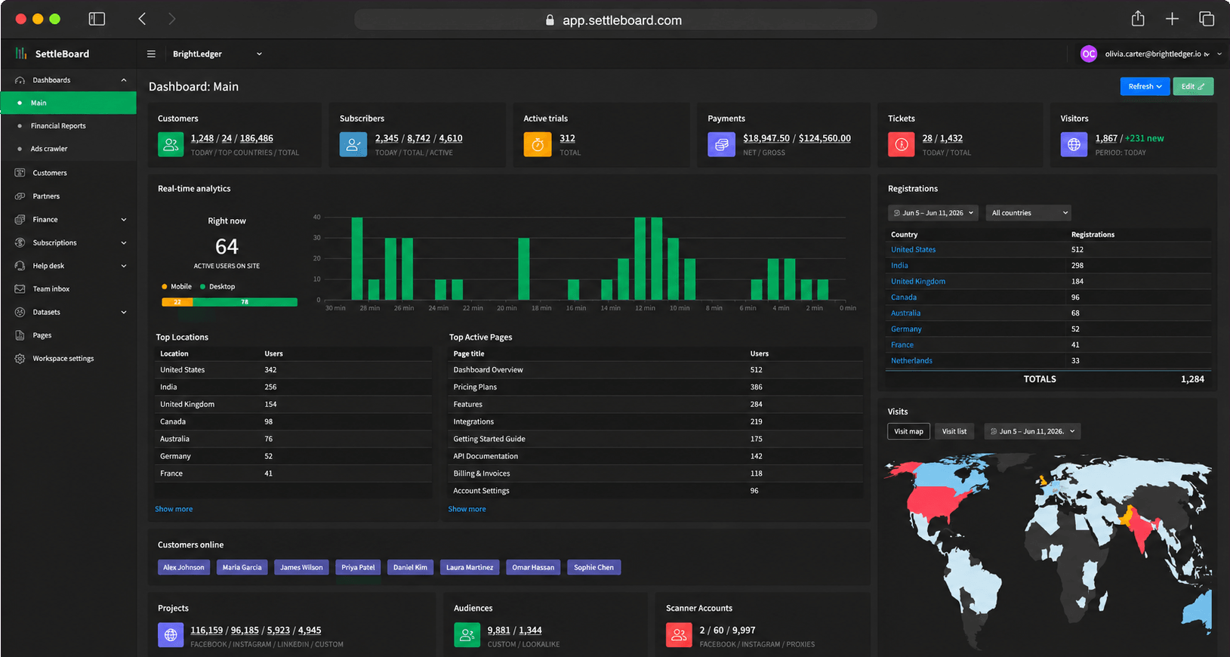Screen dimensions: 1230x657
Task: Click the Visitors globe icon
Action: [1074, 144]
